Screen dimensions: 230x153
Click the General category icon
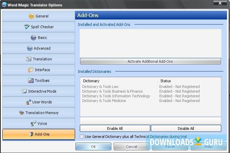(x=31, y=16)
